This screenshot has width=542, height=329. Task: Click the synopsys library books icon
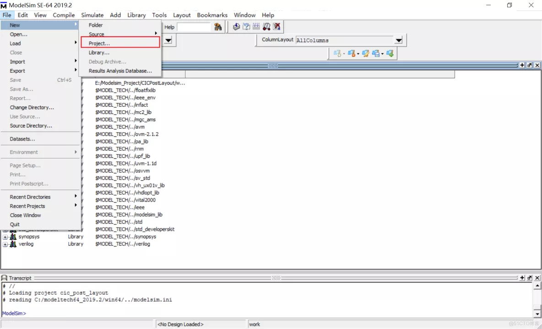pyautogui.click(x=13, y=237)
